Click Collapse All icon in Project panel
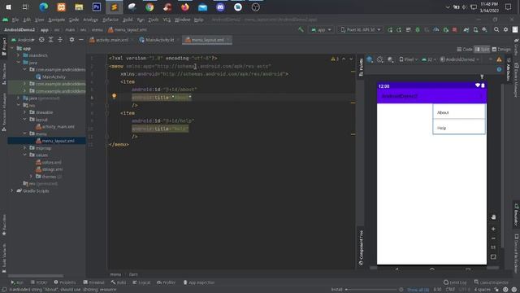Image resolution: width=520 pixels, height=293 pixels. click(60, 40)
